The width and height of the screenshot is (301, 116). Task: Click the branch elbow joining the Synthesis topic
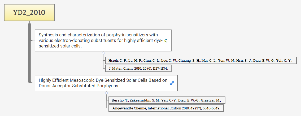[x=32, y=40]
